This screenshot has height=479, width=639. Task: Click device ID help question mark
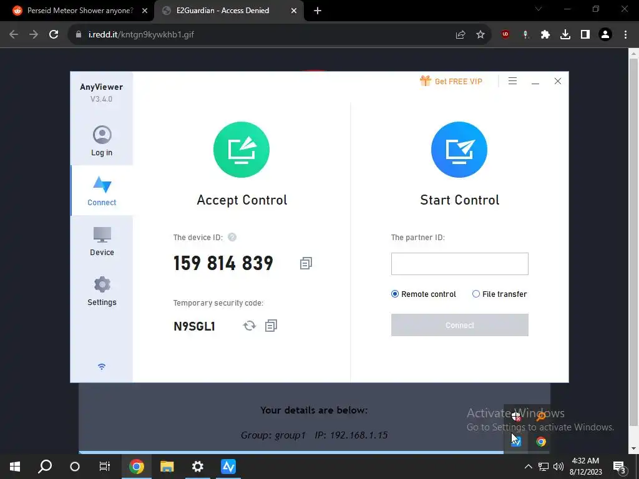(x=232, y=237)
